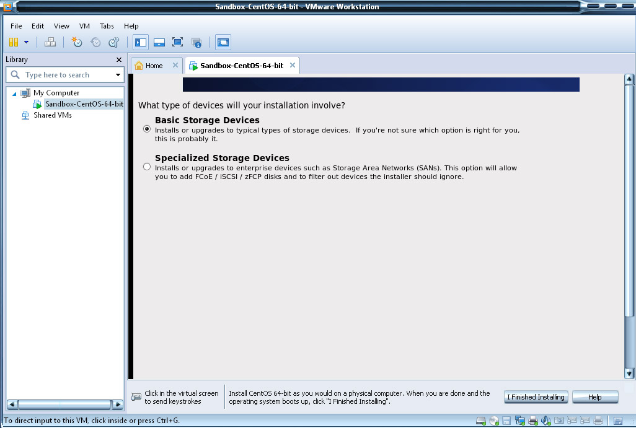Open the power options dropdown arrow
Image resolution: width=636 pixels, height=428 pixels.
pyautogui.click(x=27, y=42)
